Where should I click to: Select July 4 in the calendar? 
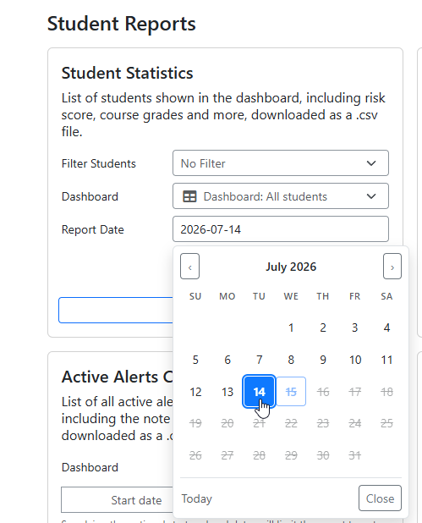click(x=386, y=328)
